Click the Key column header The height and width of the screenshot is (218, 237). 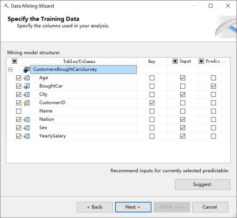coord(152,61)
